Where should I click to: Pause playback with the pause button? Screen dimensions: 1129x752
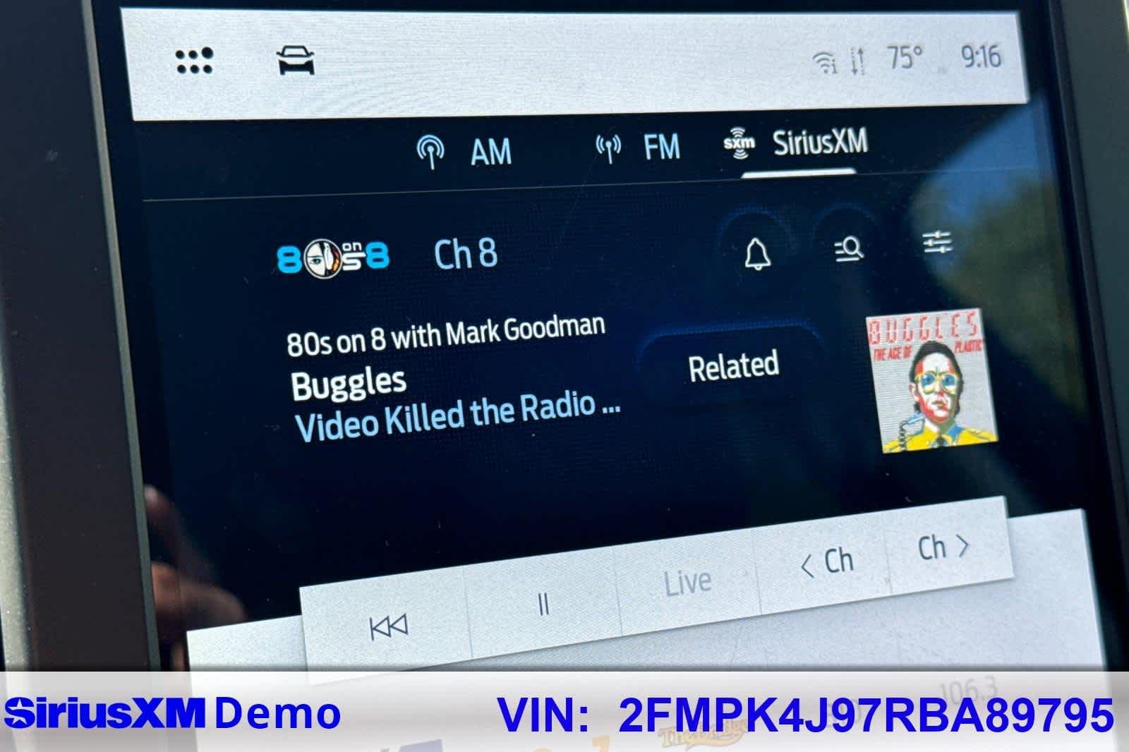click(x=543, y=604)
